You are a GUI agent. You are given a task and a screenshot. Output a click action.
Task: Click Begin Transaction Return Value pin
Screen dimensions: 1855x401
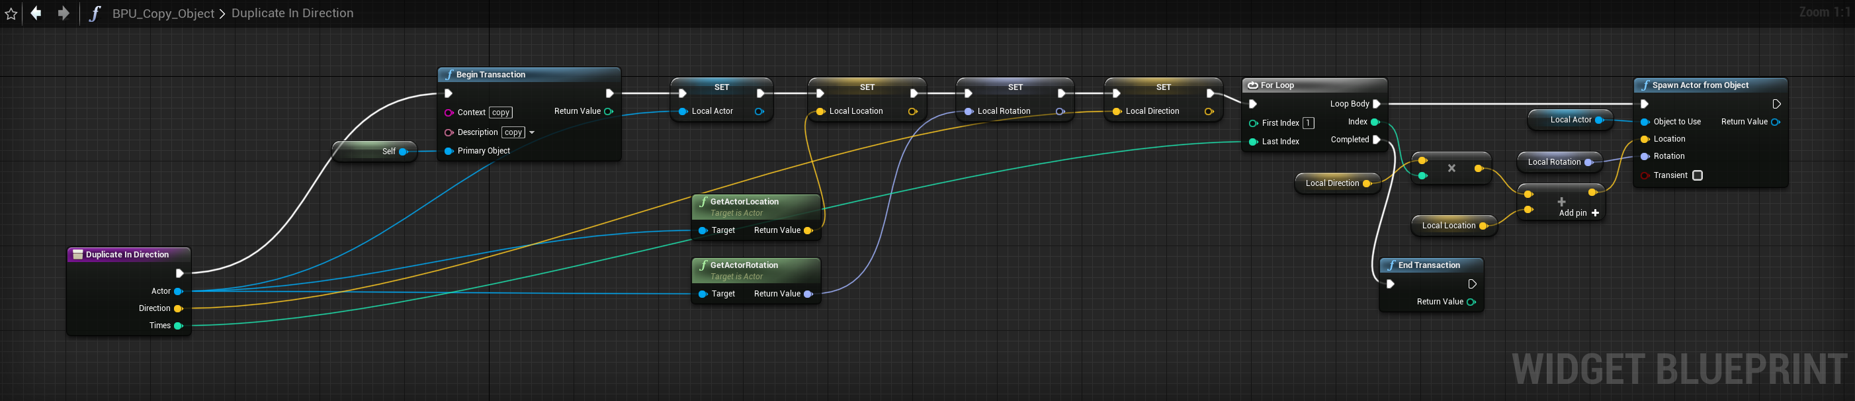coord(609,112)
